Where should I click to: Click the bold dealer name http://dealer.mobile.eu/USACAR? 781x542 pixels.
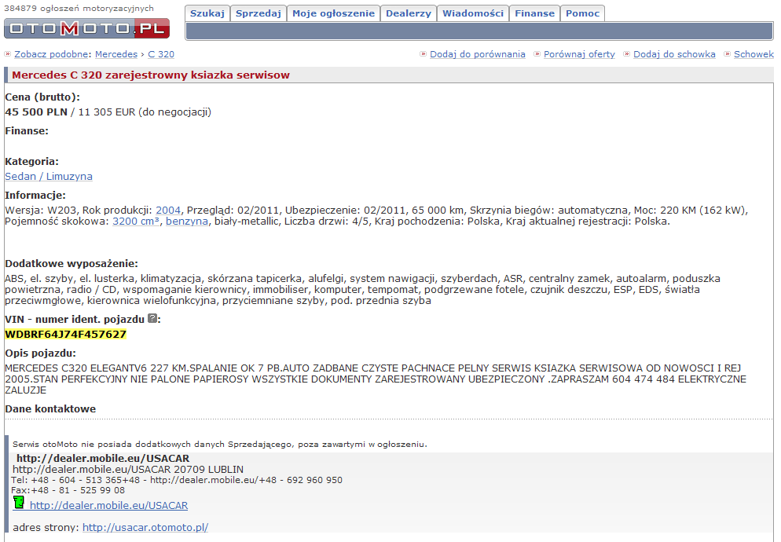pyautogui.click(x=103, y=458)
